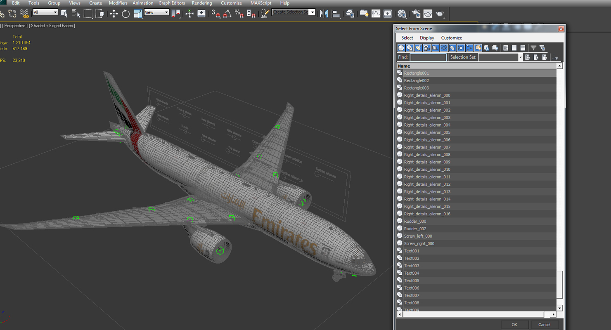Click the Name column header
Screen dimensions: 611x330
click(x=476, y=66)
